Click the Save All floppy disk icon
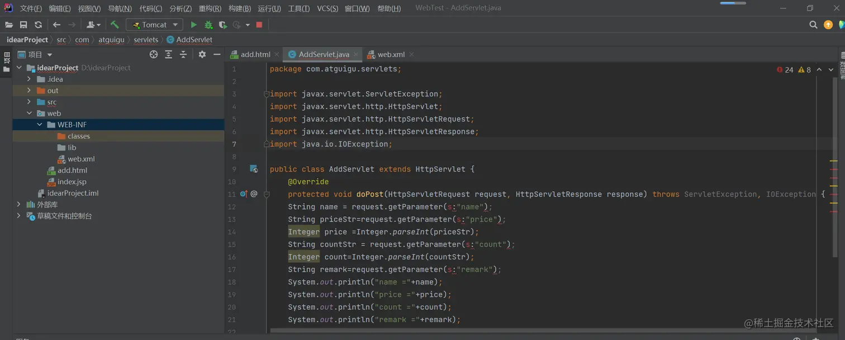The height and width of the screenshot is (340, 845). pos(23,25)
